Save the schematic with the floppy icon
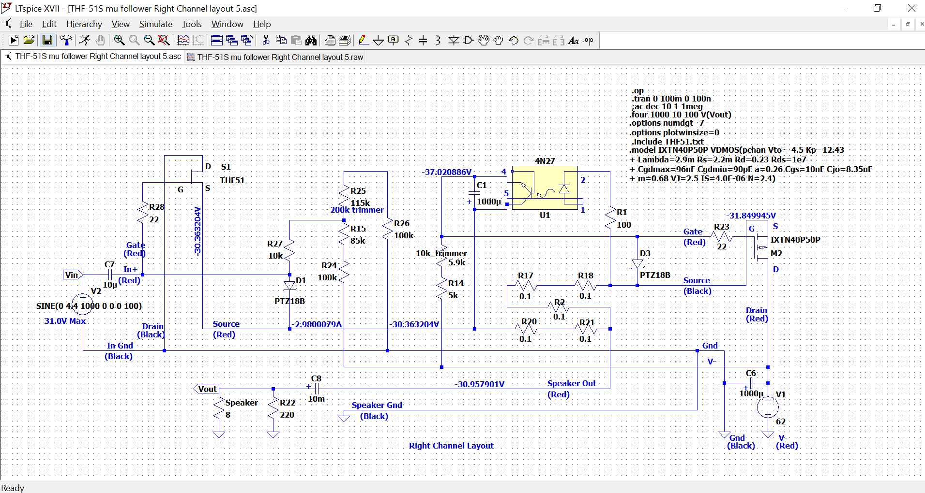 point(47,41)
